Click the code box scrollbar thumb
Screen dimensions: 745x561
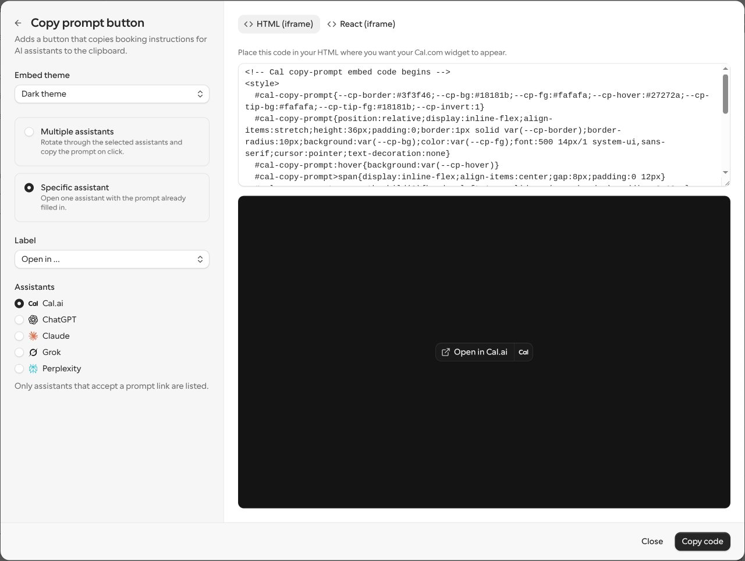(x=725, y=94)
